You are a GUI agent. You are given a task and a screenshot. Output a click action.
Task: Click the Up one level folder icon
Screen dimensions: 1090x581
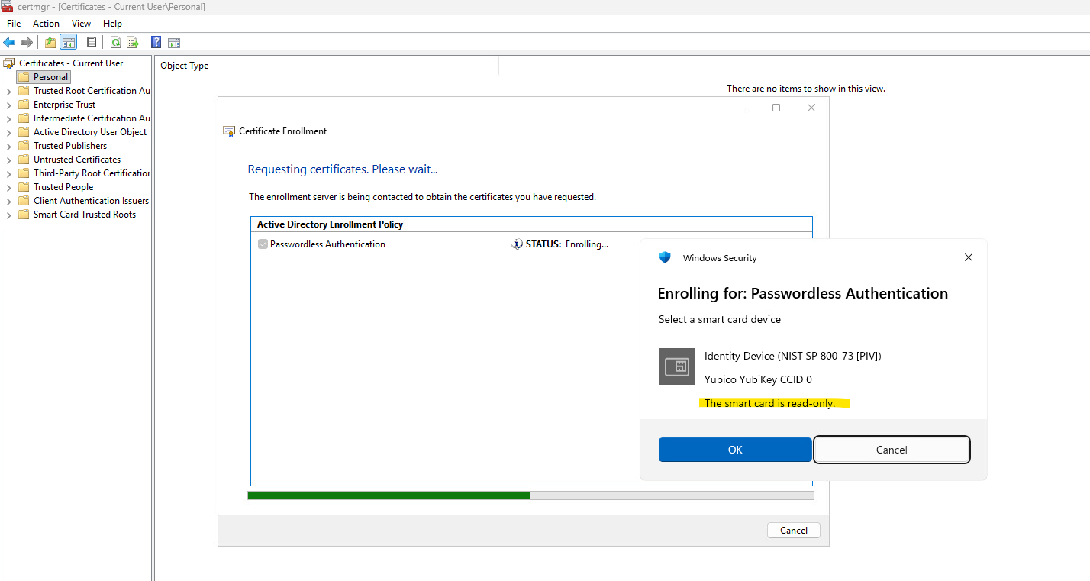click(50, 42)
